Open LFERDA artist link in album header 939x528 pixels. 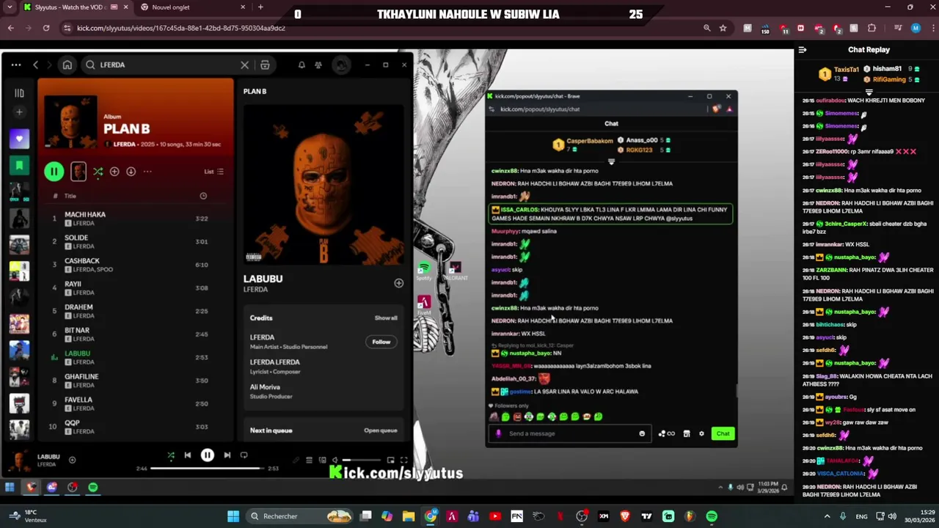124,144
